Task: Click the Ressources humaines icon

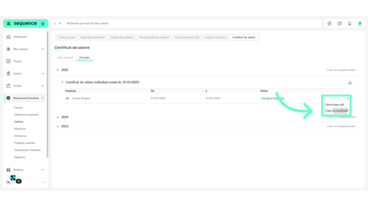Action: point(9,98)
